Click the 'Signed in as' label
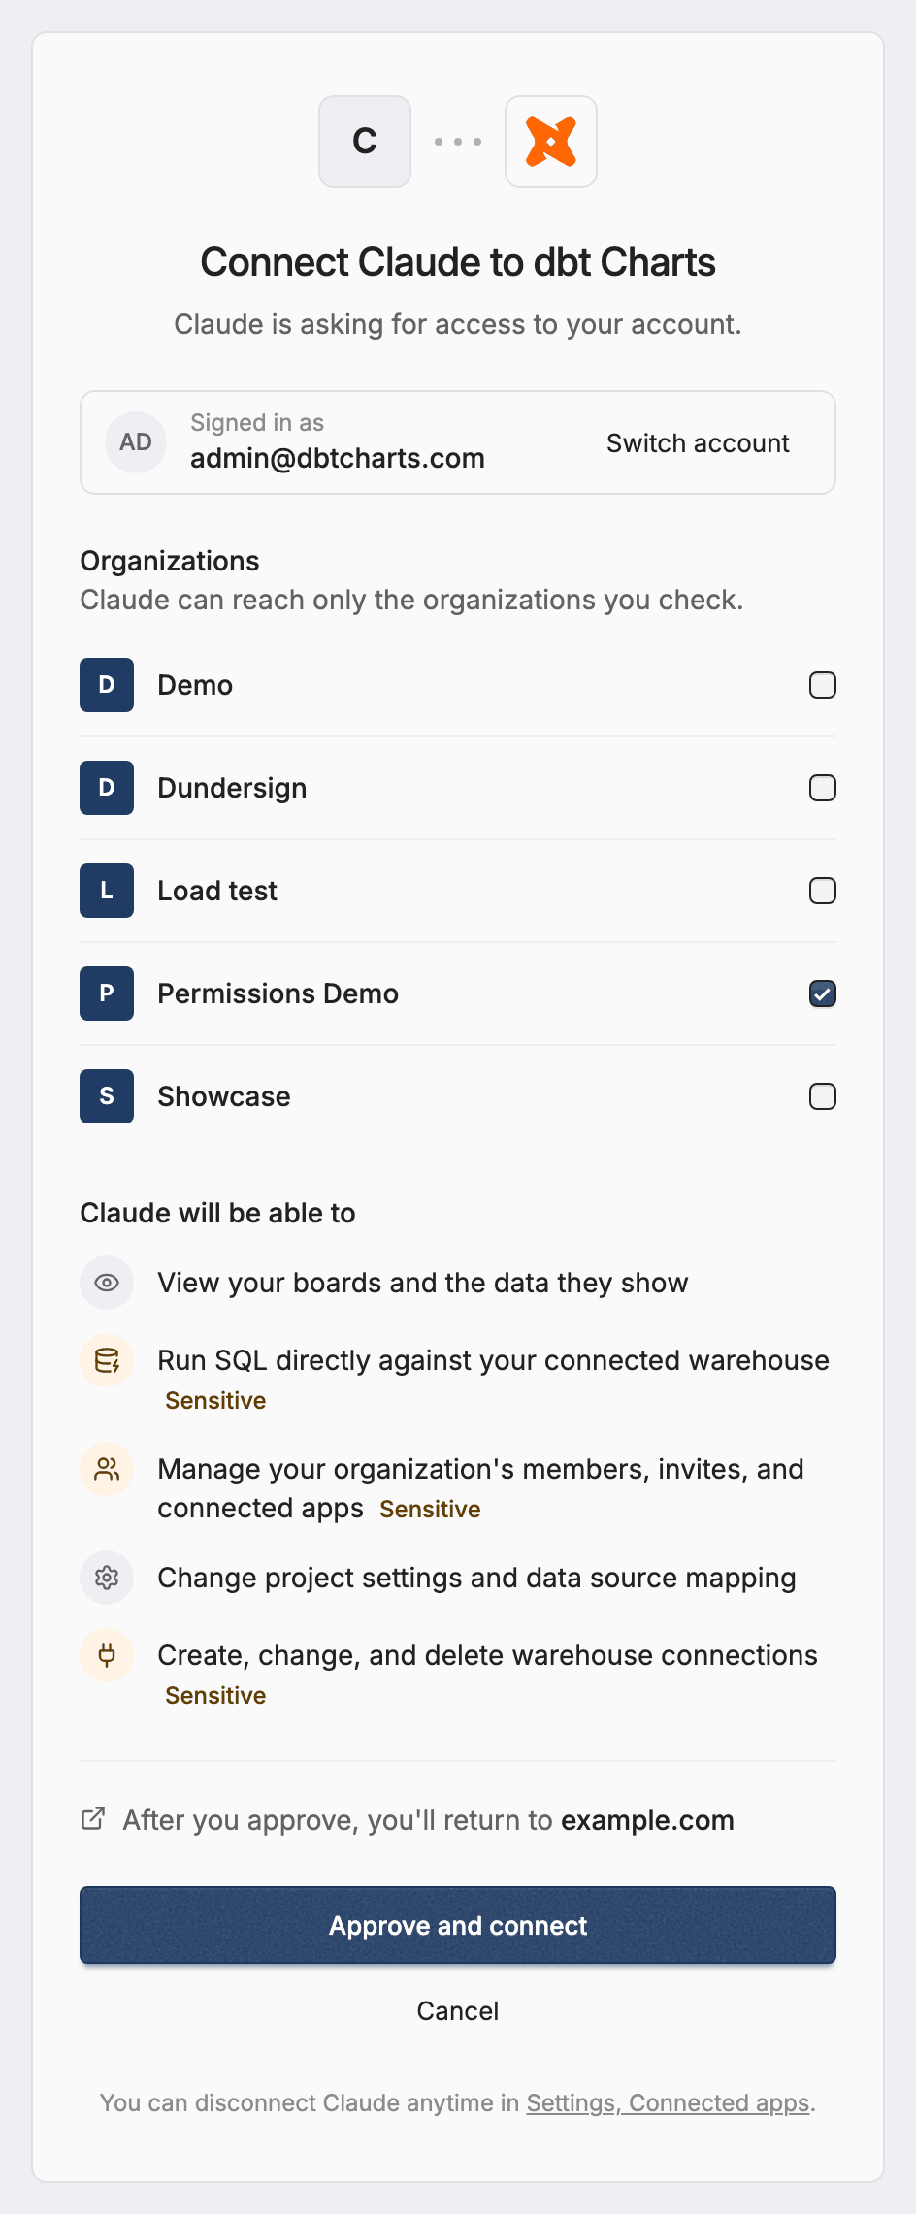The height and width of the screenshot is (2214, 916). coord(257,423)
